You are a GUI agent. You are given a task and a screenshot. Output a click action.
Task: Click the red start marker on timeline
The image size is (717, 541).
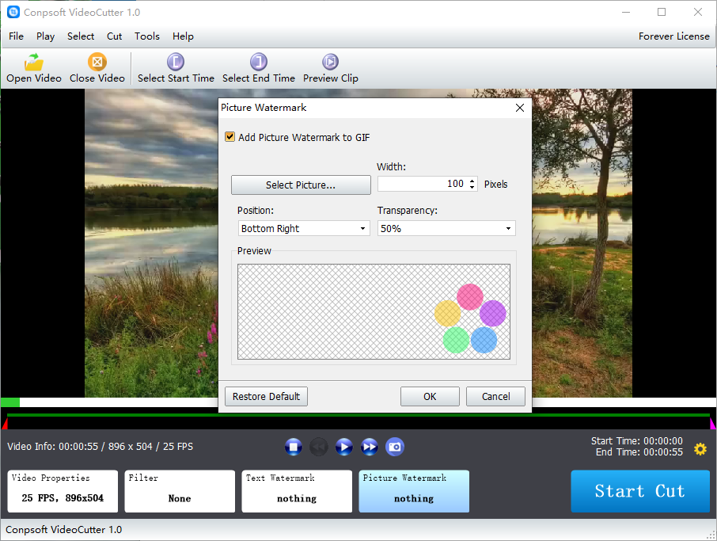pyautogui.click(x=5, y=423)
